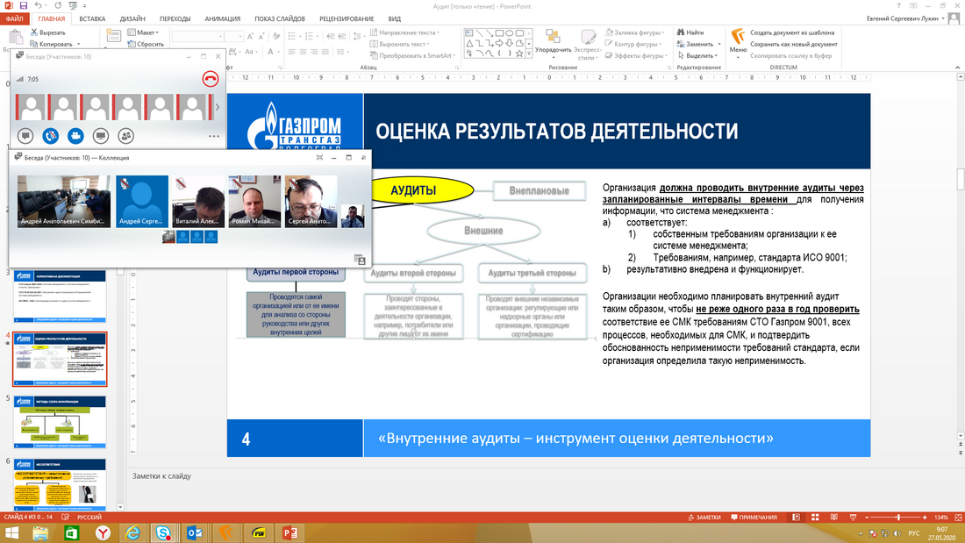Image resolution: width=965 pixels, height=543 pixels.
Task: Save the presentation from the quick access toolbar
Action: [x=24, y=5]
